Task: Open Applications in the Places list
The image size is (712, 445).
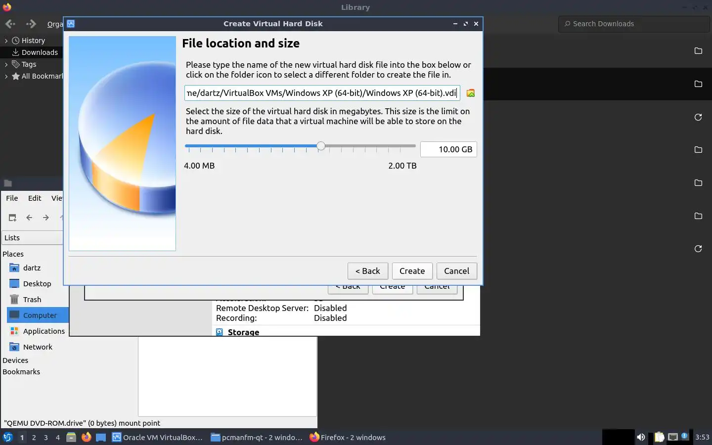Action: 44,331
